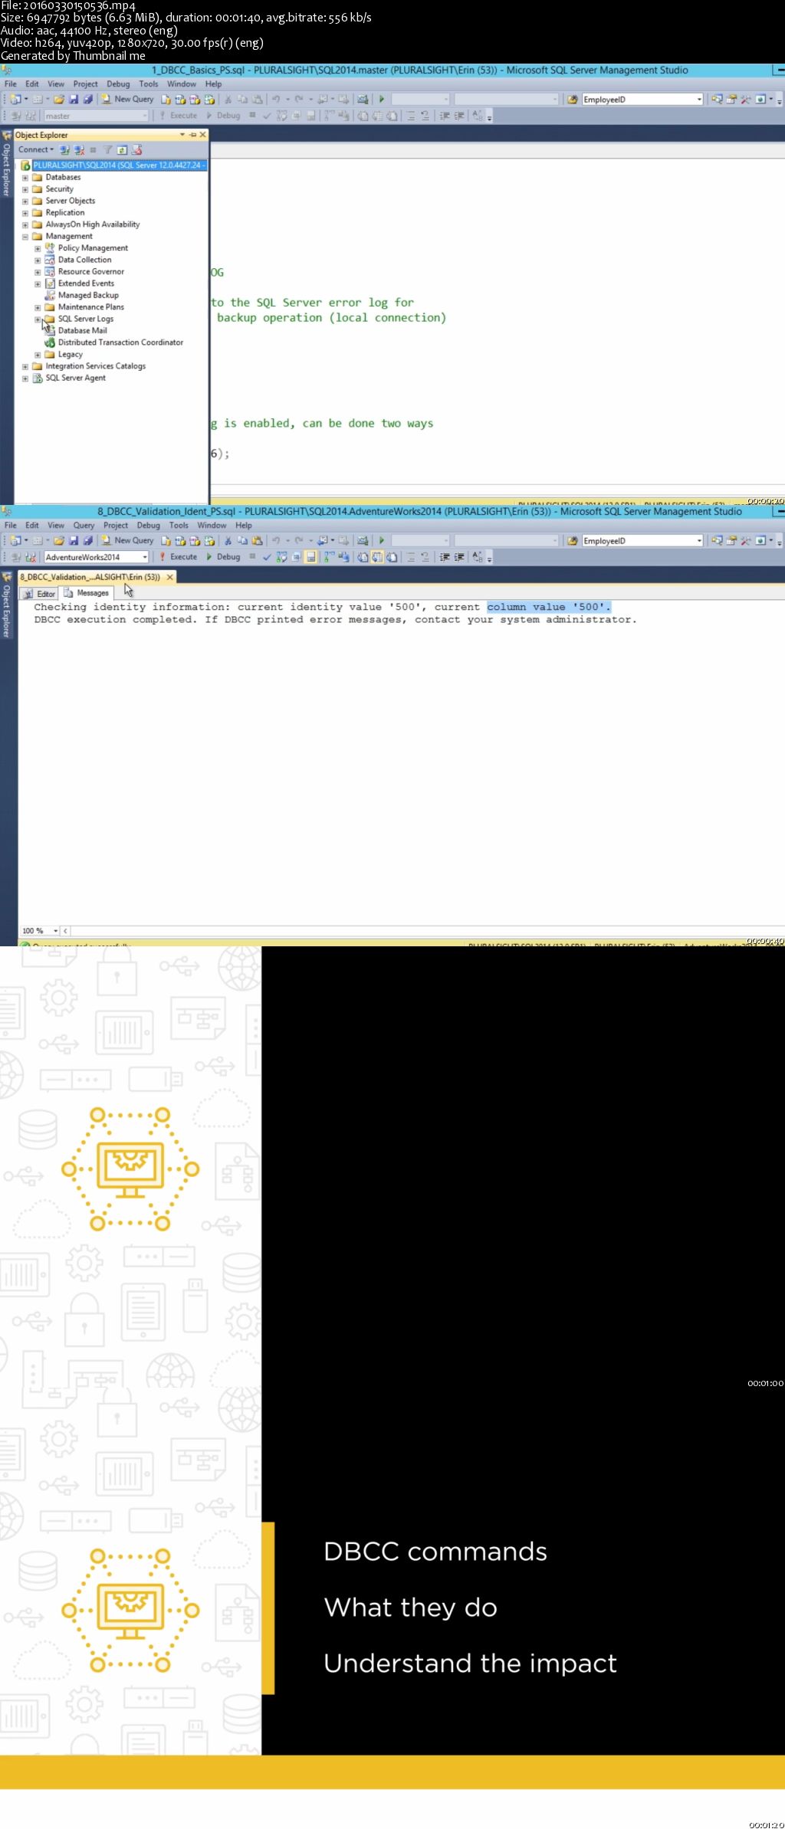785x1829 pixels.
Task: Click the Save icon in the DBCC_Validation window toolbar
Action: [74, 541]
